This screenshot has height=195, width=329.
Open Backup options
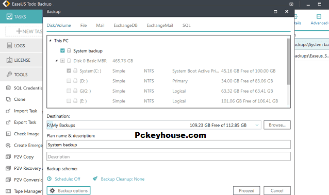click(x=69, y=190)
